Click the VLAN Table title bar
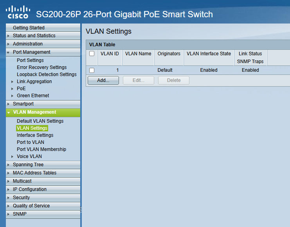Viewport: 290px width, 227px height. [188, 44]
